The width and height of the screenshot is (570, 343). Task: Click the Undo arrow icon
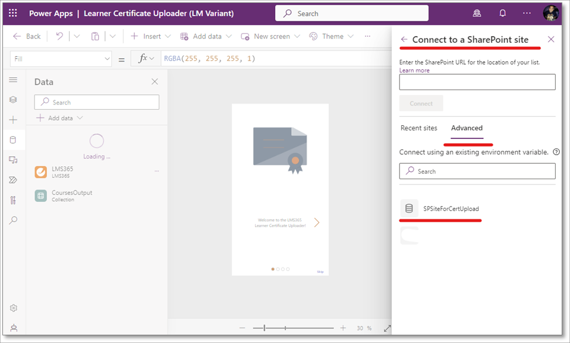click(x=59, y=36)
